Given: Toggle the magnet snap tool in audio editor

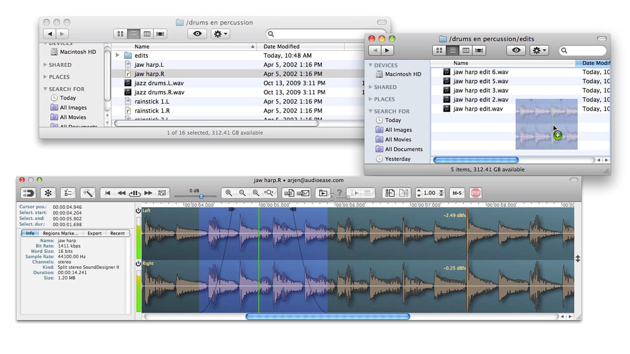Looking at the screenshot, I should [29, 193].
